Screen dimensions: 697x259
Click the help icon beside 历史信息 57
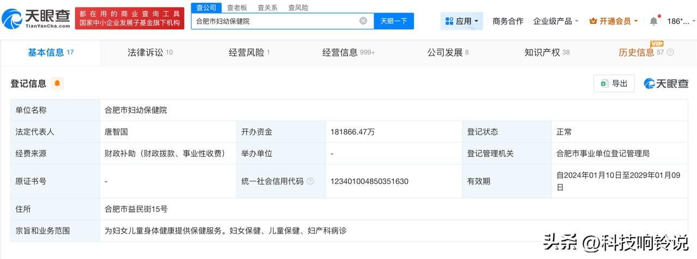coord(670,53)
